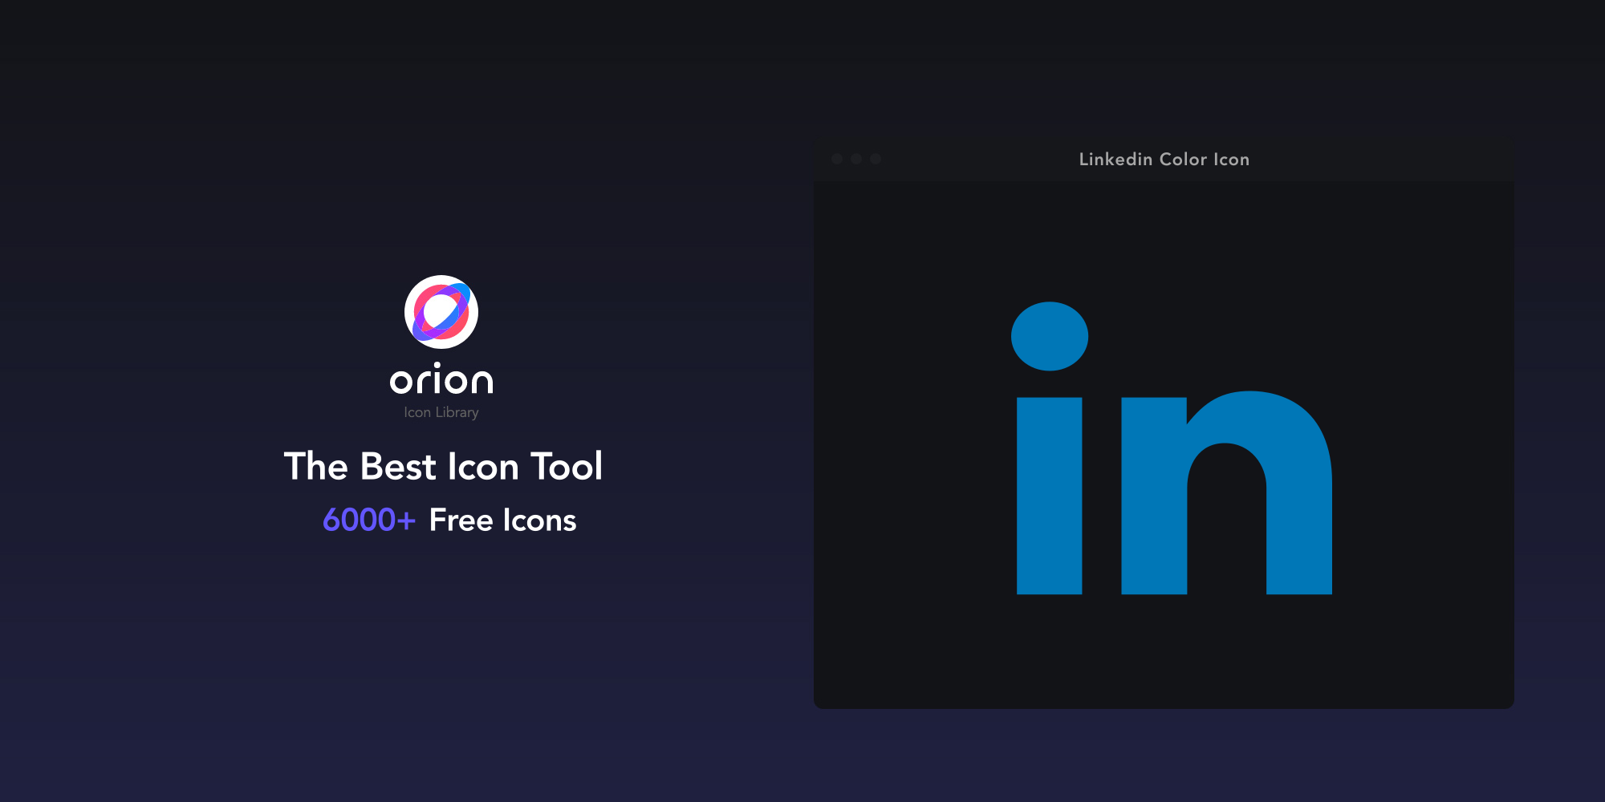This screenshot has width=1605, height=802.
Task: Click the 6000+ highlighted text
Action: coord(368,520)
